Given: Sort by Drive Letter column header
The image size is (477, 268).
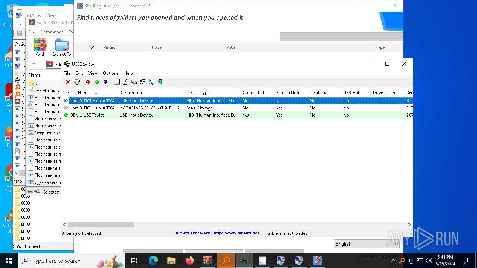Looking at the screenshot, I should [387, 93].
